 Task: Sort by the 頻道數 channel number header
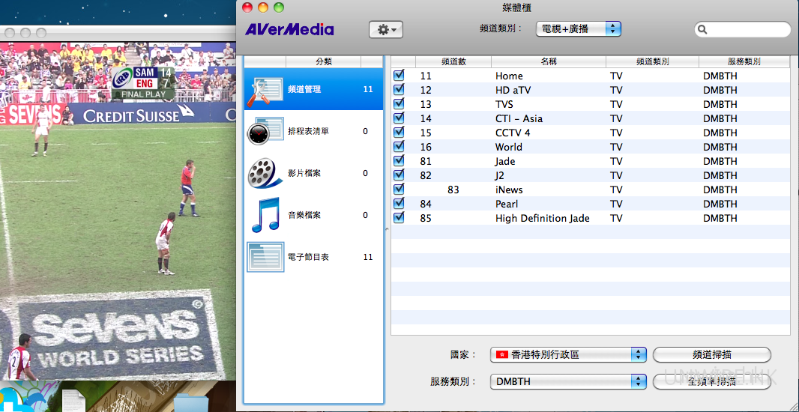453,61
